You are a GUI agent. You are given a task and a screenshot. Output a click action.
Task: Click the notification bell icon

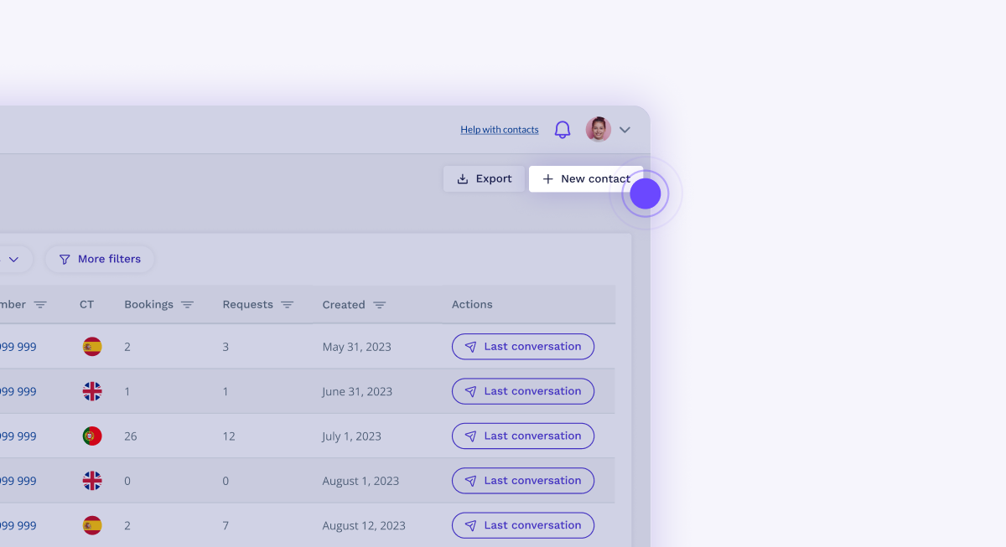point(562,129)
